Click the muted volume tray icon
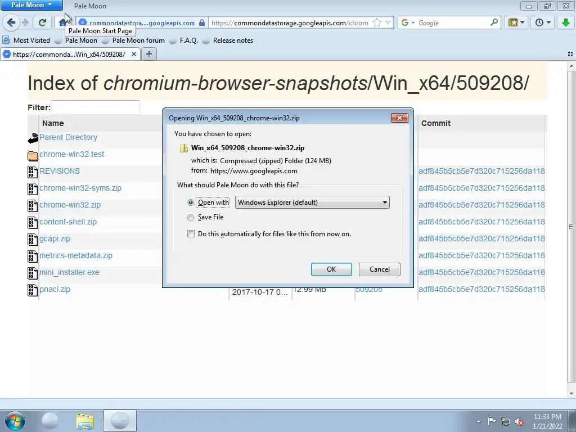This screenshot has height=432, width=576. 519,421
